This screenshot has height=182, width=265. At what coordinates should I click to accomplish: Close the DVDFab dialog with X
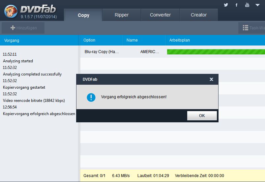(x=211, y=79)
